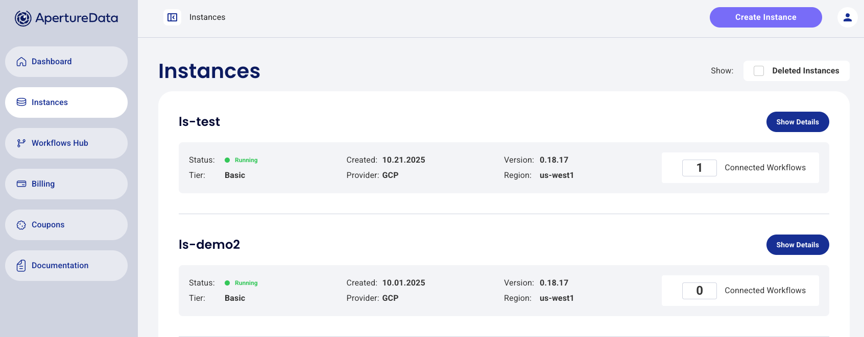Collapse sidebar with panel toggle icon
864x337 pixels.
pyautogui.click(x=173, y=17)
